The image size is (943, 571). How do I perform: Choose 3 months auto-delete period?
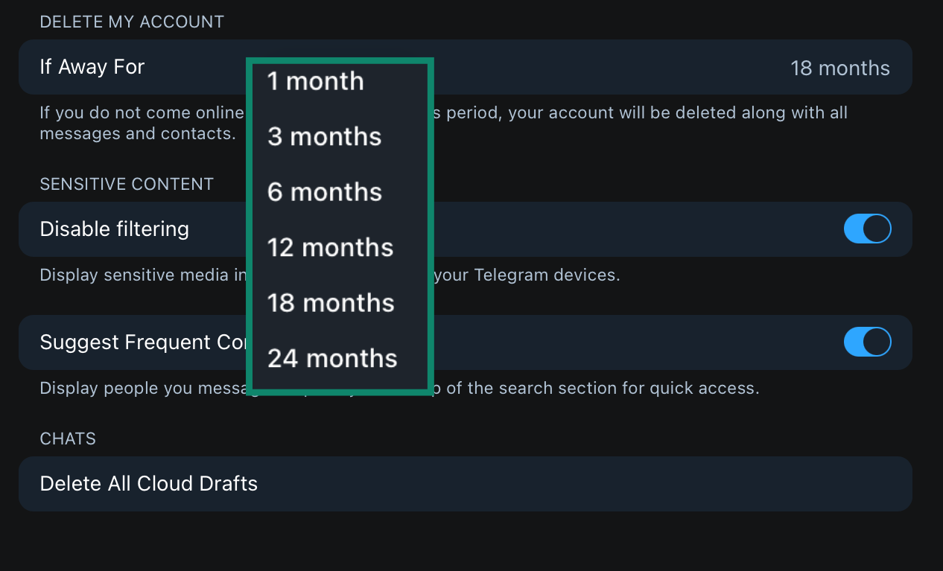[324, 137]
